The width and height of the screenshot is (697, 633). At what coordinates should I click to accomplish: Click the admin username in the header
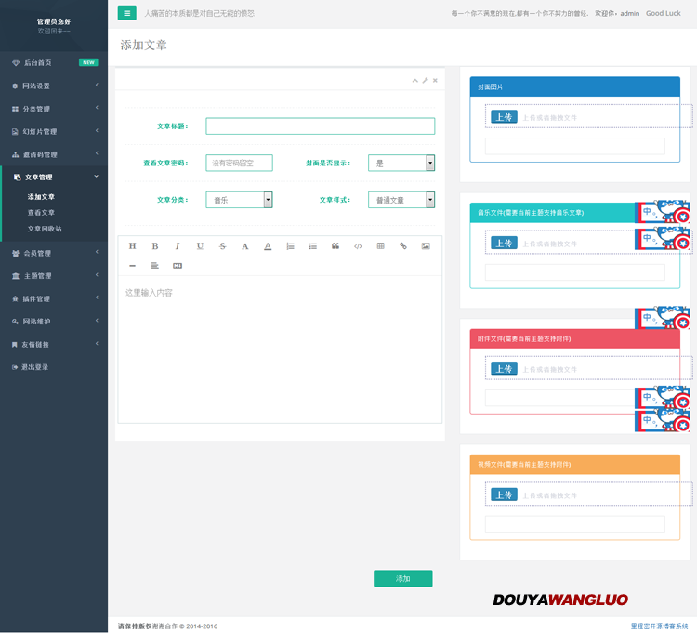tap(630, 13)
